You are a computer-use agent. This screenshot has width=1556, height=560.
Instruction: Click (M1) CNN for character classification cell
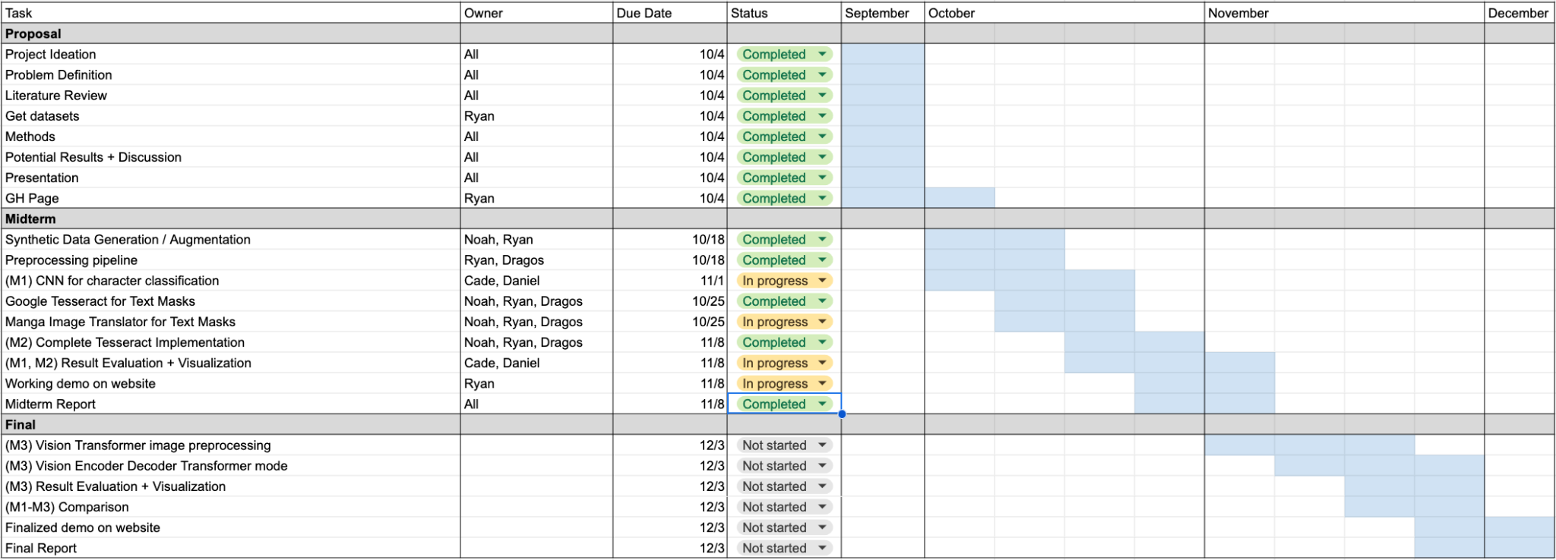pyautogui.click(x=231, y=280)
